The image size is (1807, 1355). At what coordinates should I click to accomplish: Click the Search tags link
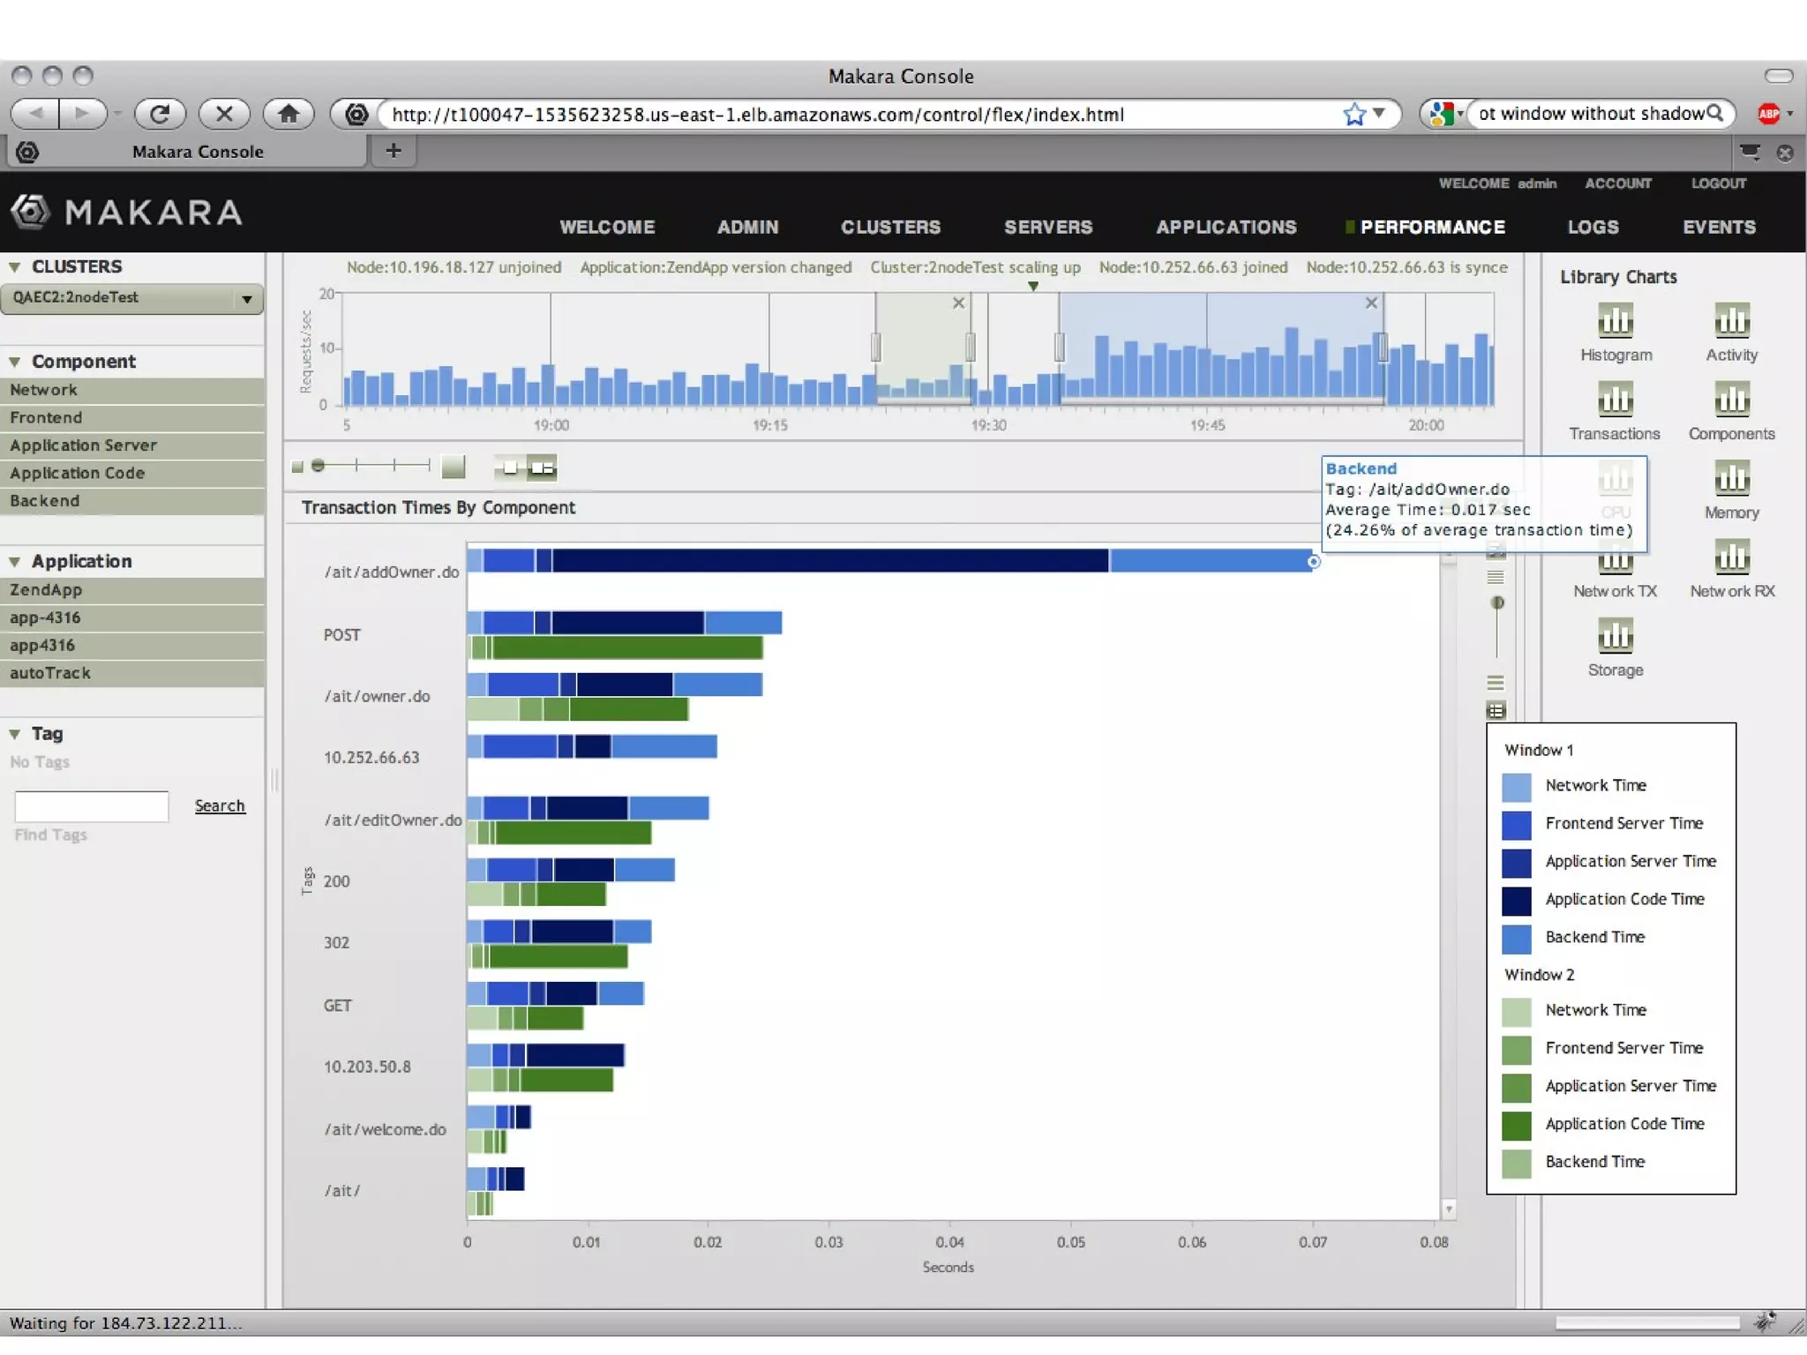(220, 805)
